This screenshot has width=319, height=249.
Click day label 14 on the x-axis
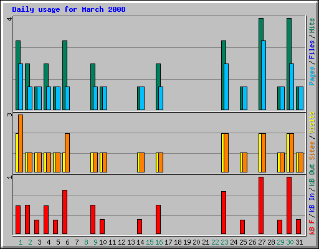coord(140,242)
